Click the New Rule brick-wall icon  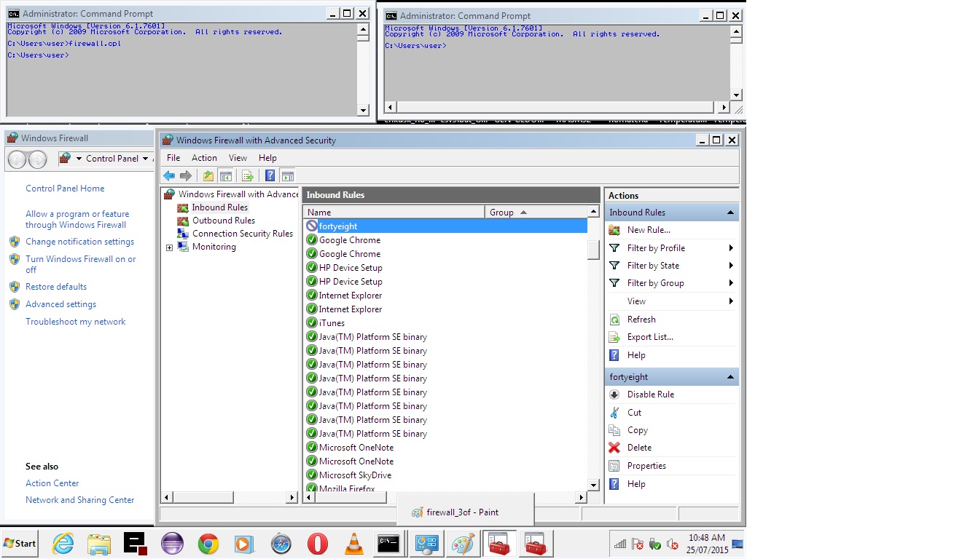(614, 230)
